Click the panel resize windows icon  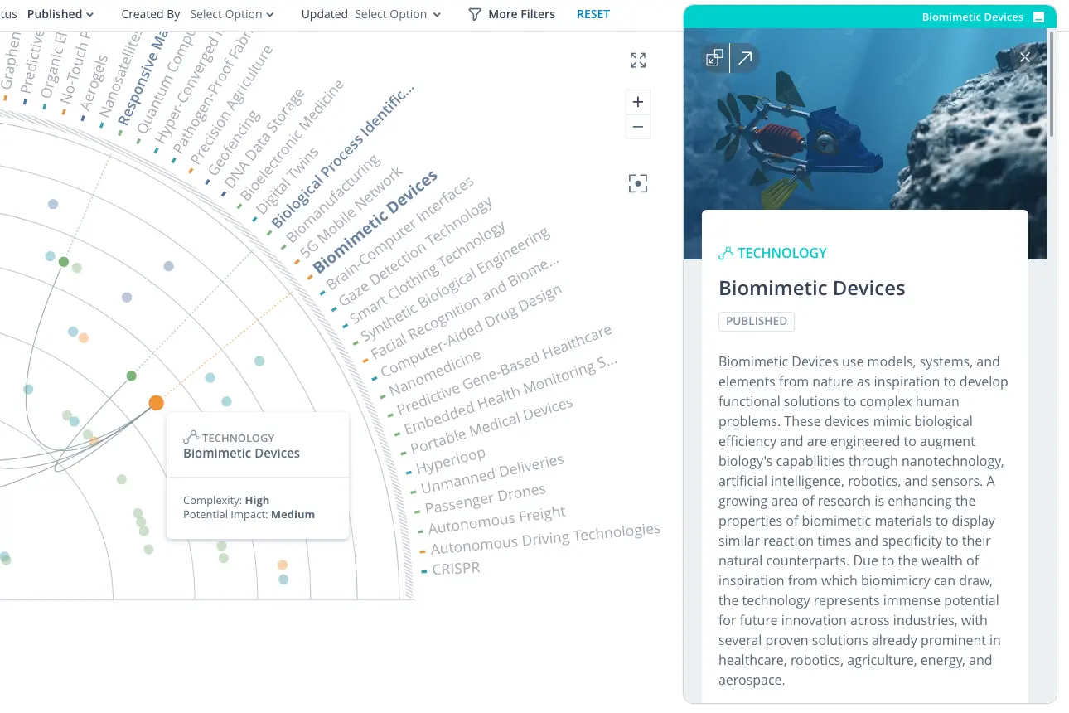pyautogui.click(x=714, y=58)
